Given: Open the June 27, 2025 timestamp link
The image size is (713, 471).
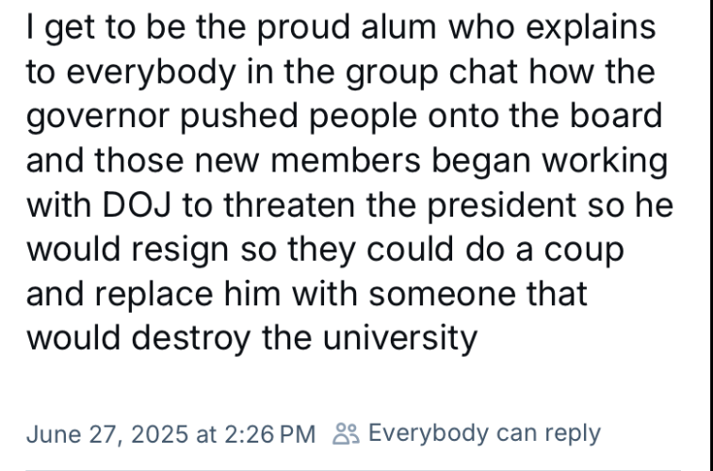Looking at the screenshot, I should pos(170,434).
